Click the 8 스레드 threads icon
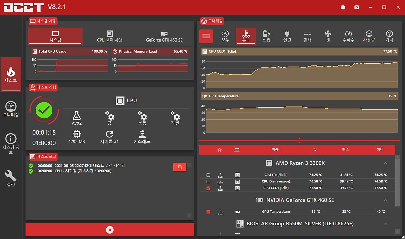This screenshot has height=239, width=405. tap(142, 134)
